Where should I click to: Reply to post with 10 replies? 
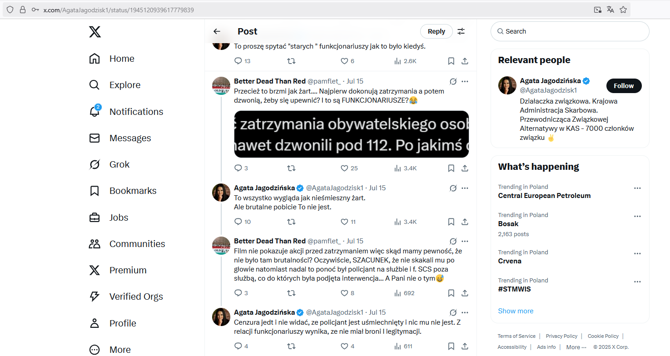click(x=242, y=222)
